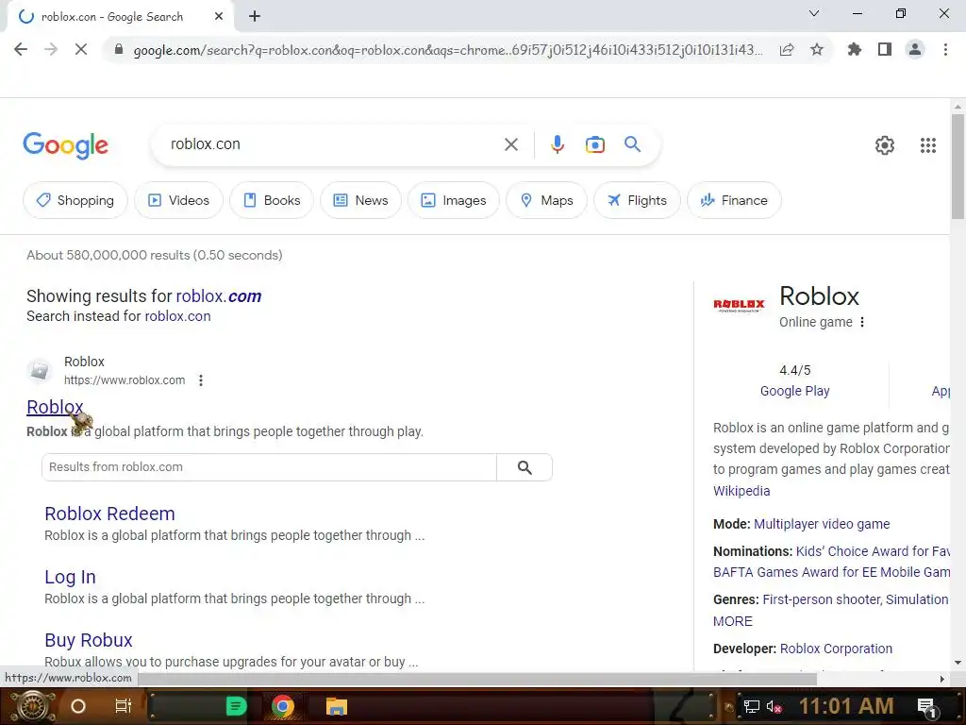This screenshot has height=725, width=966.
Task: Select the Videos filter
Action: tap(178, 200)
